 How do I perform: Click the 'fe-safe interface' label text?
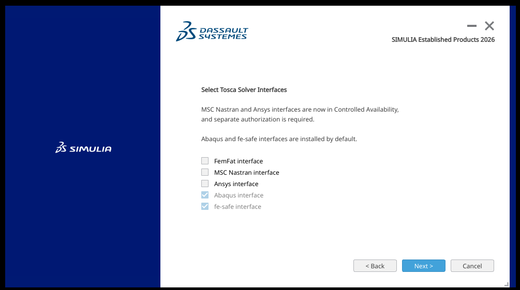tap(237, 206)
